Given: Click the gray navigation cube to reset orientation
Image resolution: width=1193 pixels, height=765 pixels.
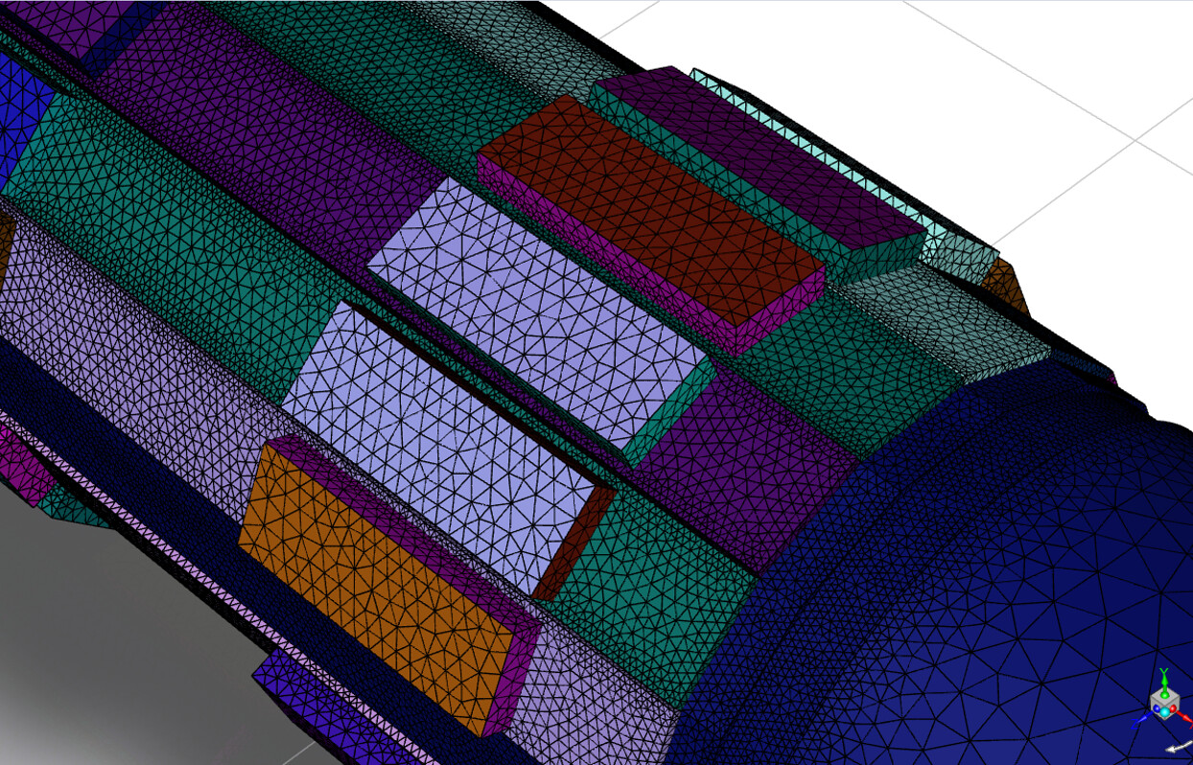Looking at the screenshot, I should click(1164, 705).
